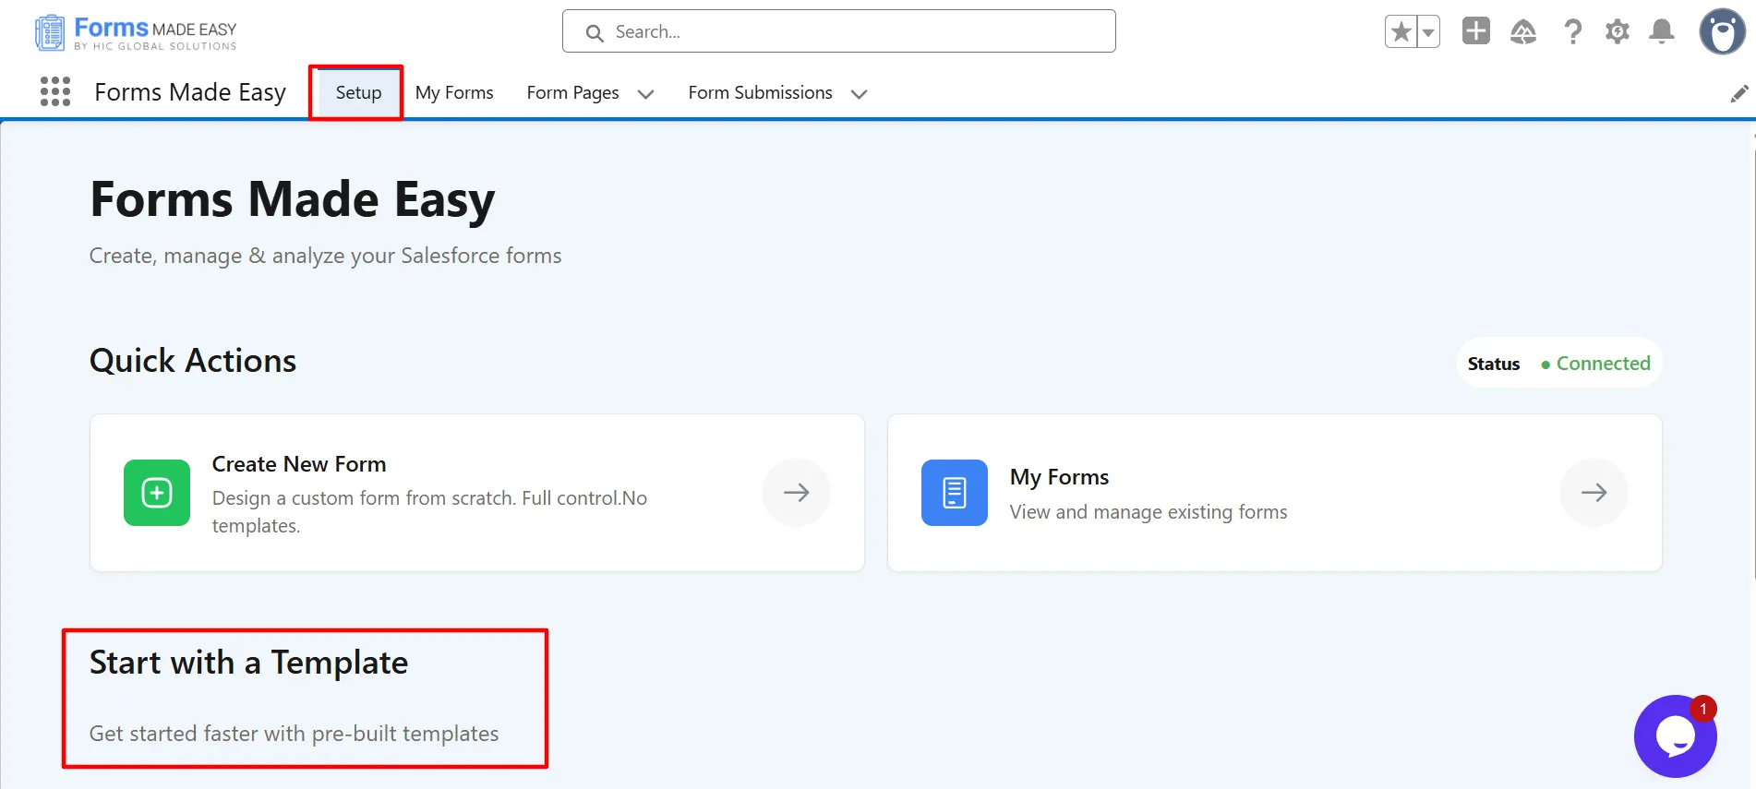Image resolution: width=1756 pixels, height=789 pixels.
Task: Click in the Search input field
Action: 838,32
